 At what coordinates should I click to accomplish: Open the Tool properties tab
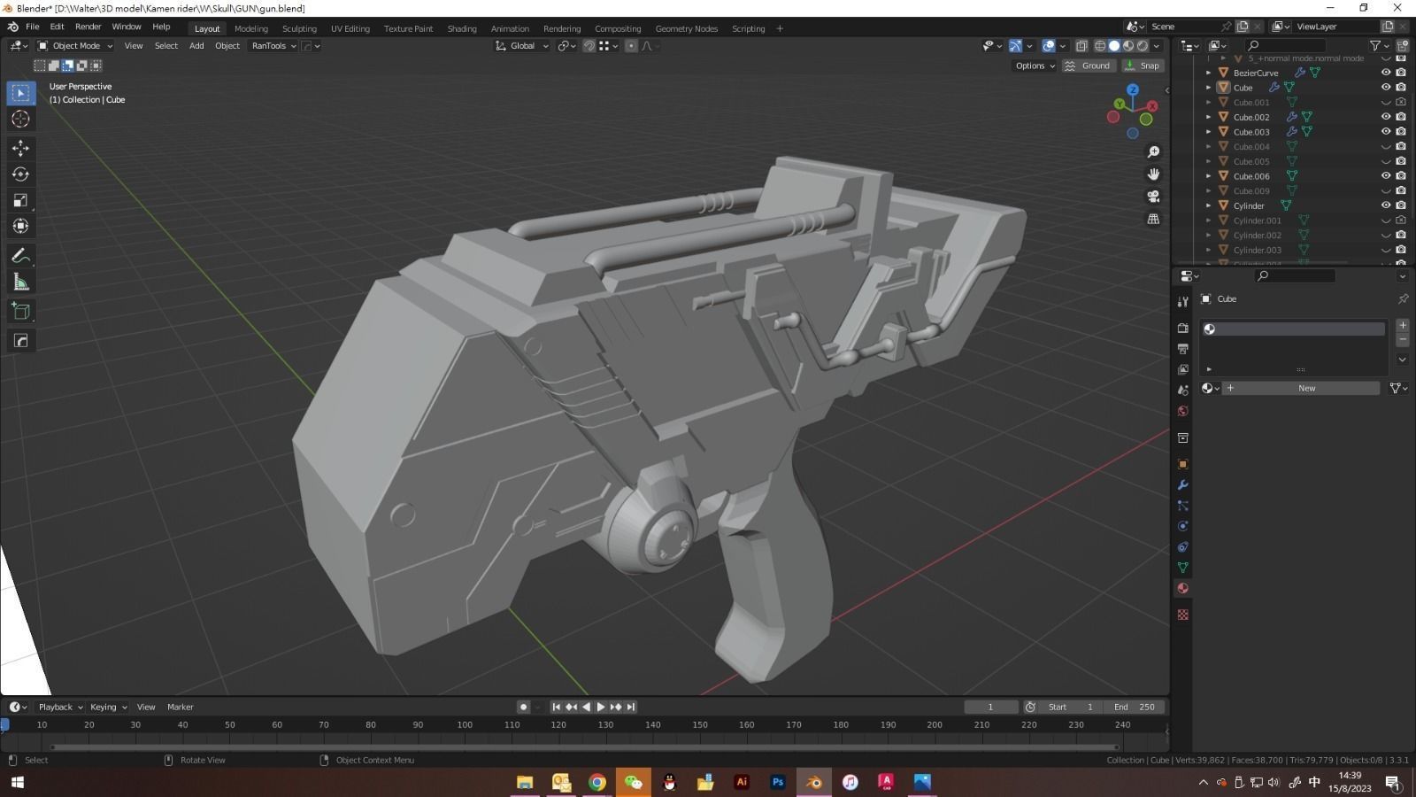1182,302
